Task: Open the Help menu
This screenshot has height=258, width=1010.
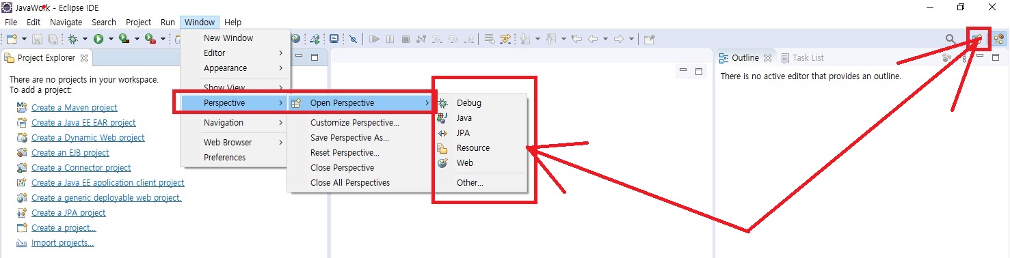Action: point(233,22)
